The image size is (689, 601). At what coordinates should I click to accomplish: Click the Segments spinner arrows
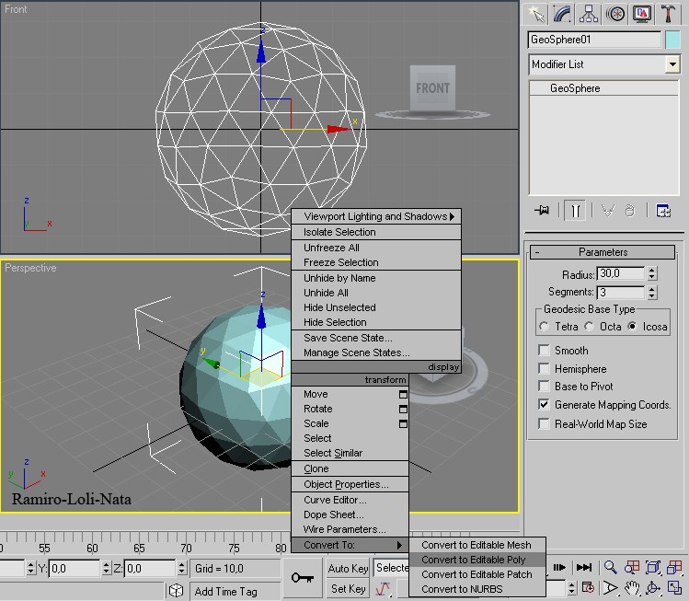(652, 292)
